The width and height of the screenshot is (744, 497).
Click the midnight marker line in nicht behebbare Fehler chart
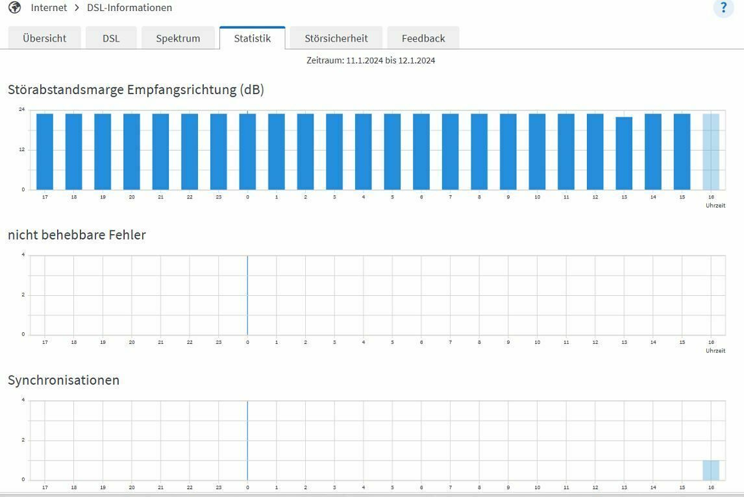(x=247, y=295)
